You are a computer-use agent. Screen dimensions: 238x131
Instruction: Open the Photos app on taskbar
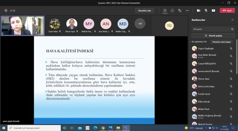111,128
